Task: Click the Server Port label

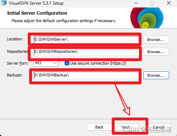Action: pyautogui.click(x=18, y=63)
